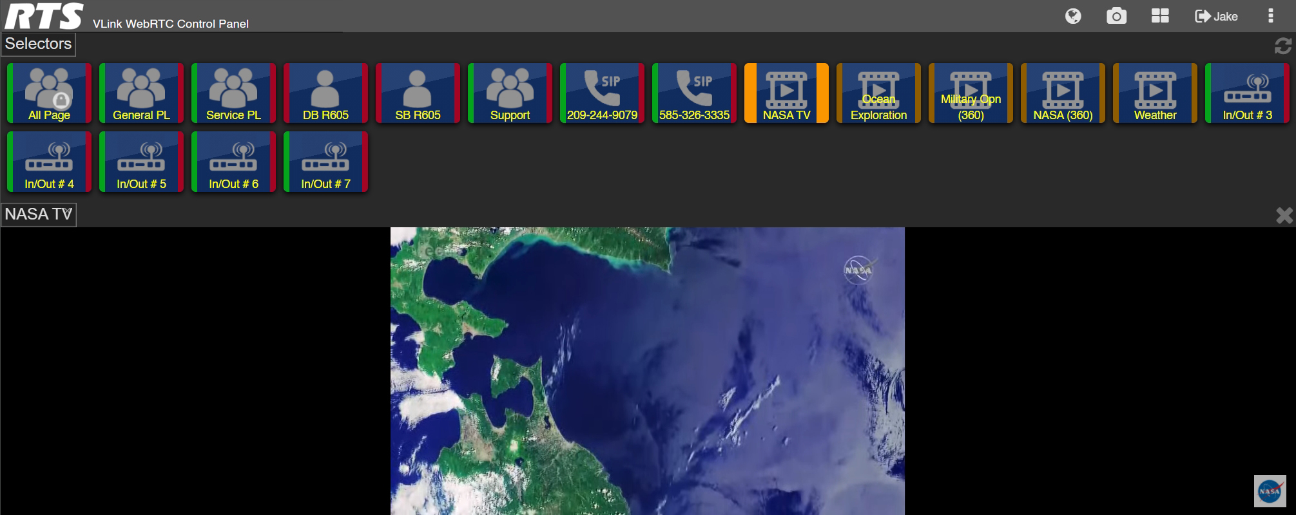Click the RTS logo
The height and width of the screenshot is (515, 1296).
pyautogui.click(x=44, y=16)
